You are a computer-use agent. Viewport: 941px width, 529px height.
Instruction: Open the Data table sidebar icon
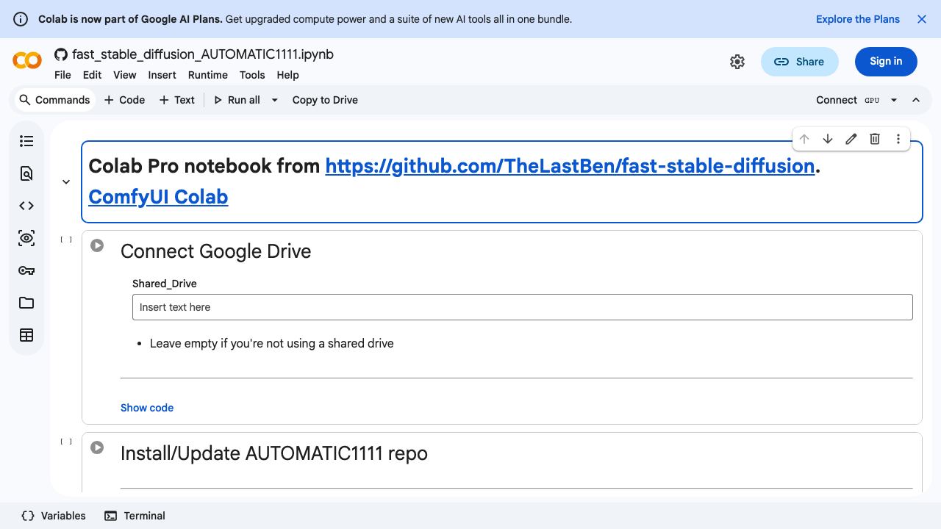coord(26,335)
